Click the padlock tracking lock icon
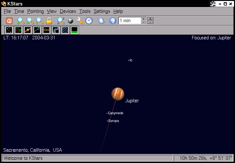The height and width of the screenshot is (163, 235). click(49, 21)
